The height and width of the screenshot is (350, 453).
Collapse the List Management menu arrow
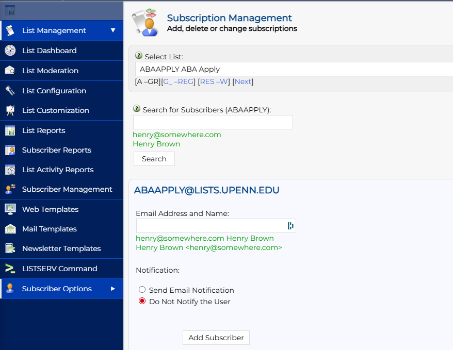click(113, 30)
